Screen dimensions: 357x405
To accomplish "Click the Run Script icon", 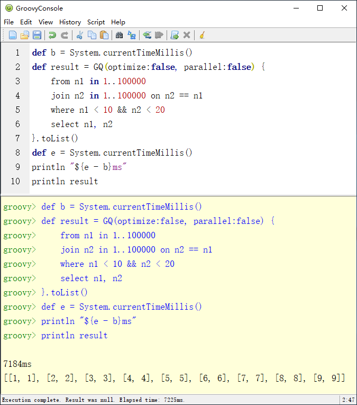I will 175,35.
